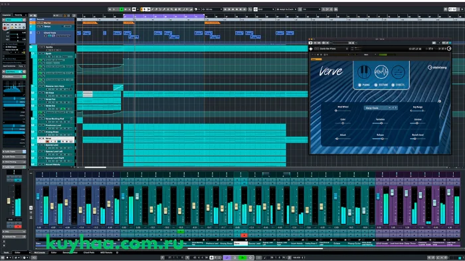The image size is (465, 261).
Task: Select the Marker track in track list
Action: [47, 23]
